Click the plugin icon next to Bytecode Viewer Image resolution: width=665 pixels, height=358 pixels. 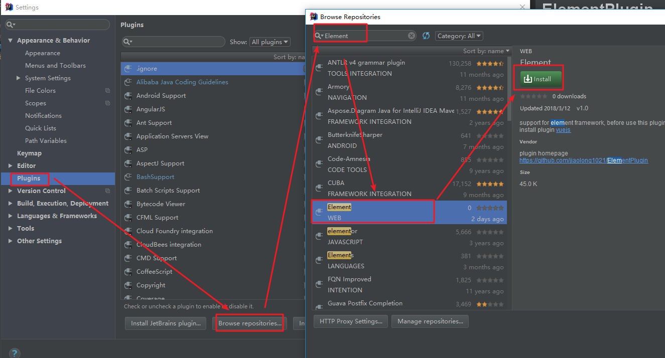click(x=128, y=204)
